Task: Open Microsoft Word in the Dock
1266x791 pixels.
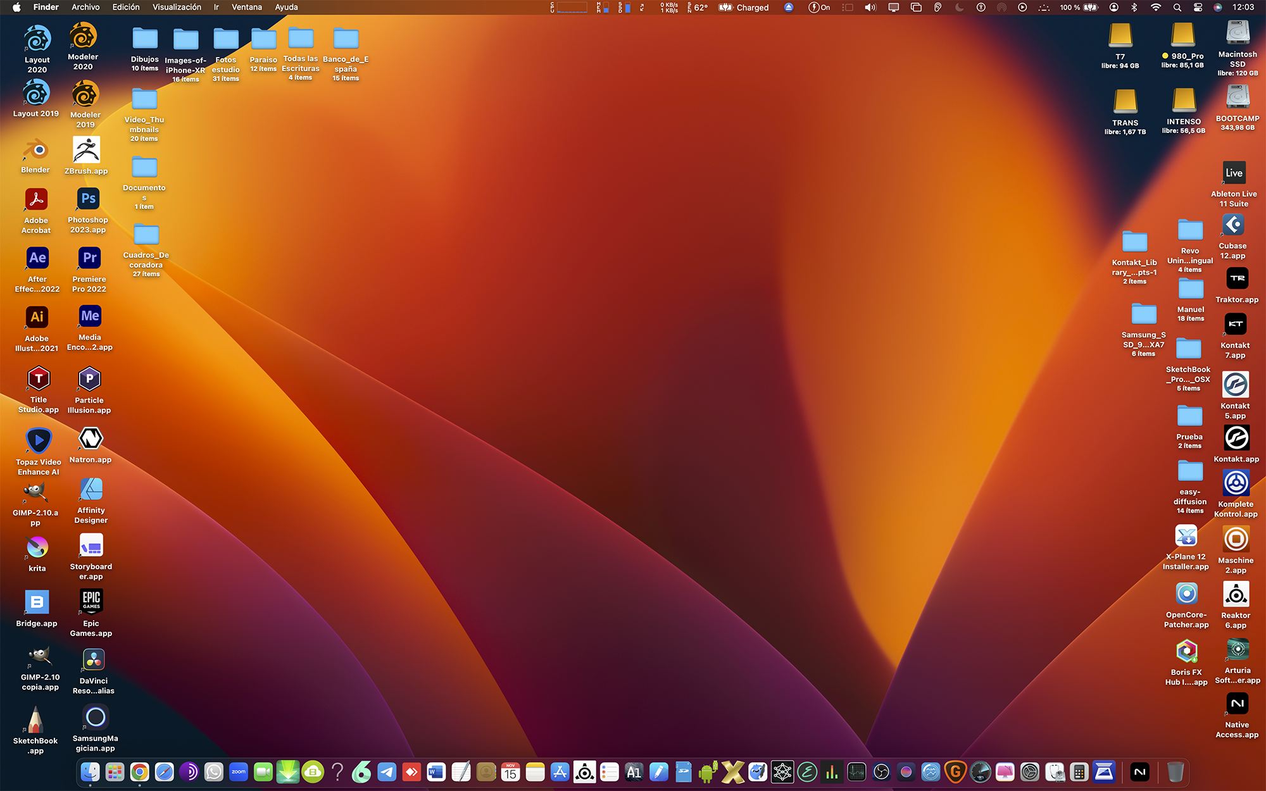Action: point(436,772)
